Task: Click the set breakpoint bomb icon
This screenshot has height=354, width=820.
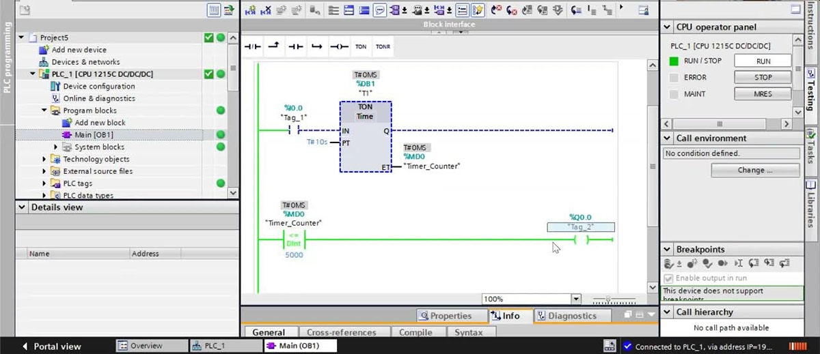Action: pyautogui.click(x=692, y=263)
